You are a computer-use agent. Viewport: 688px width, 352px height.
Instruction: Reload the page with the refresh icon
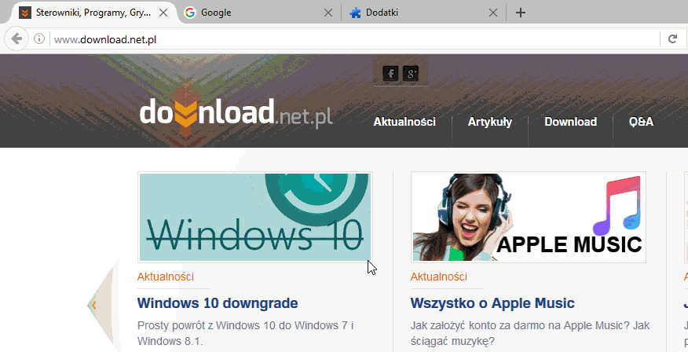point(672,39)
